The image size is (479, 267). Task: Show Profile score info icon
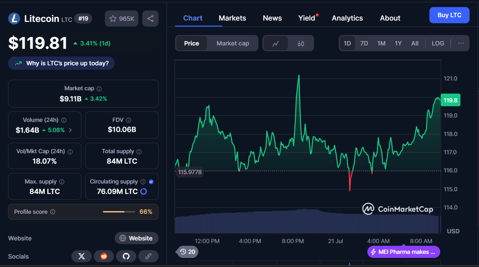tap(53, 212)
